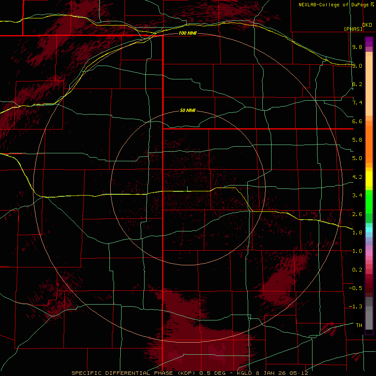Pick the bright green band on color bar
Screen dimensions: 376x376
point(369,201)
